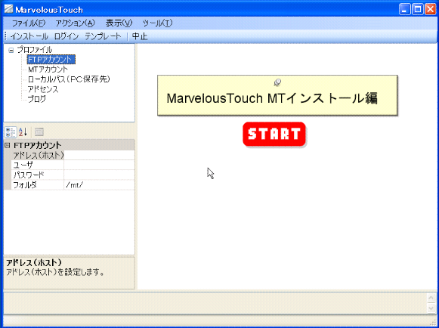Viewport: 439px width, 328px height.
Task: Select FTPアカウント in the profile tree
Action: point(51,60)
